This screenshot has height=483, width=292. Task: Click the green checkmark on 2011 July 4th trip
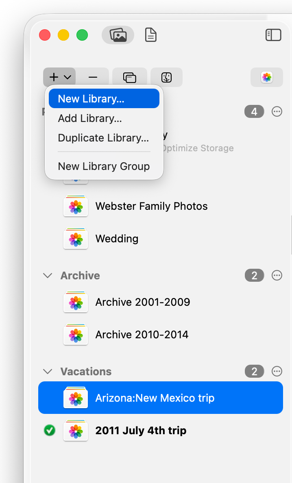(49, 430)
